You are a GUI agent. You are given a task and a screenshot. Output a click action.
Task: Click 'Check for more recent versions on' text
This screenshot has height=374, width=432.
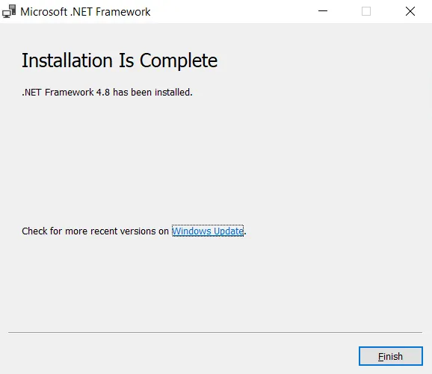[x=95, y=231]
